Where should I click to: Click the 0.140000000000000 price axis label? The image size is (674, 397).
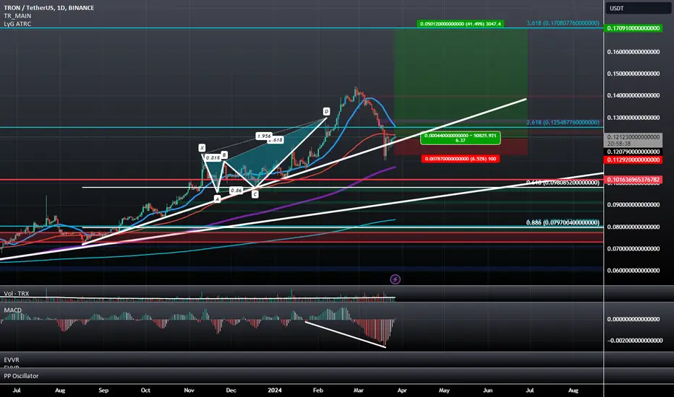pos(634,95)
